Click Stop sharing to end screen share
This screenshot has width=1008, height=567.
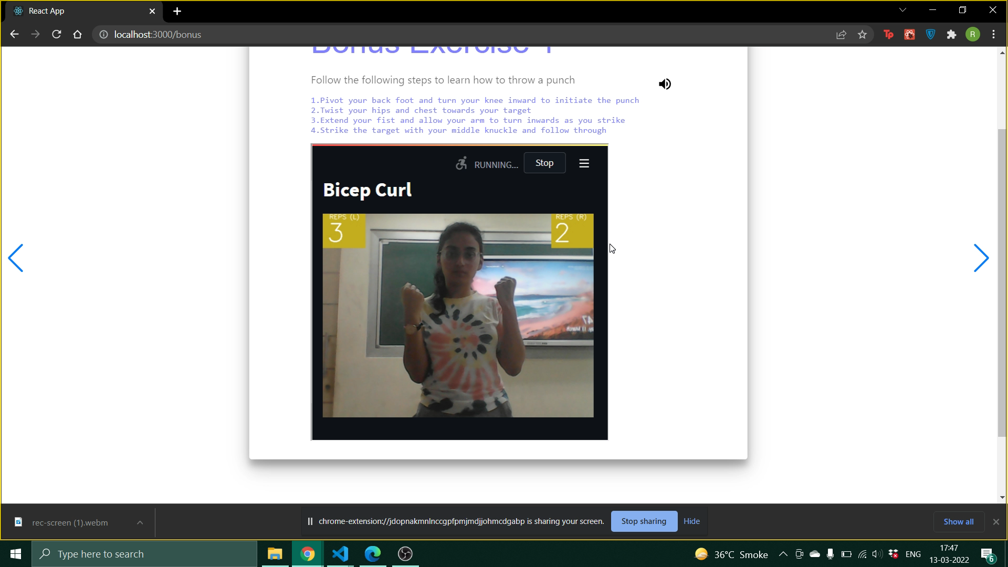(644, 521)
